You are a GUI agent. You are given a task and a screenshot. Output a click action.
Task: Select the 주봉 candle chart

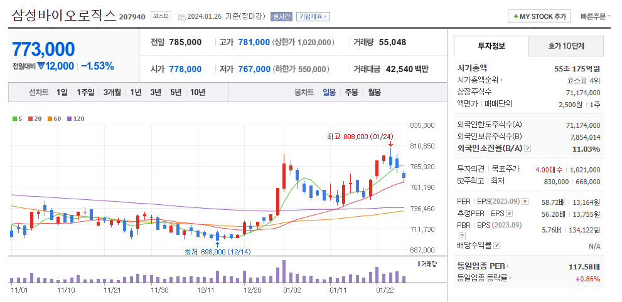(351, 92)
